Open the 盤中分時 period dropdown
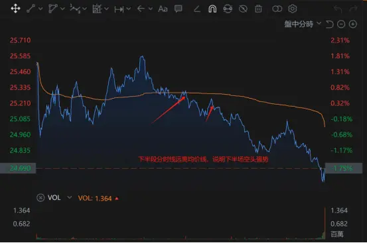Viewport: 367px width, 243px height. point(303,24)
